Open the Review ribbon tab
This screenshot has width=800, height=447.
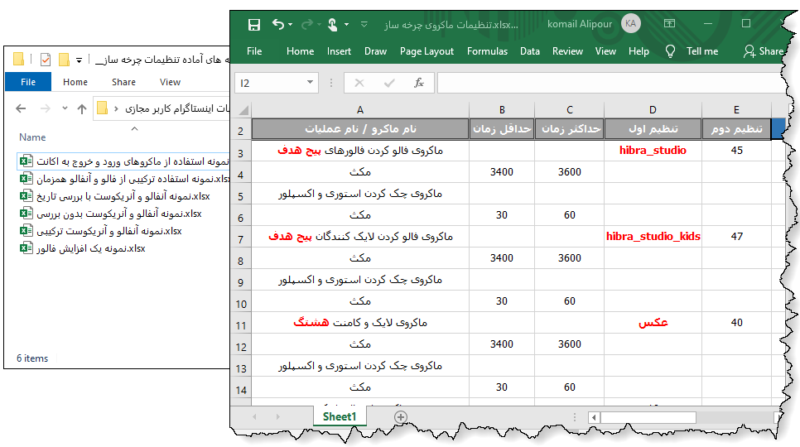point(567,51)
